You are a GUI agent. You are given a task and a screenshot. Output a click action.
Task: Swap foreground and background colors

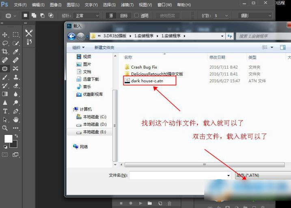pos(16,136)
